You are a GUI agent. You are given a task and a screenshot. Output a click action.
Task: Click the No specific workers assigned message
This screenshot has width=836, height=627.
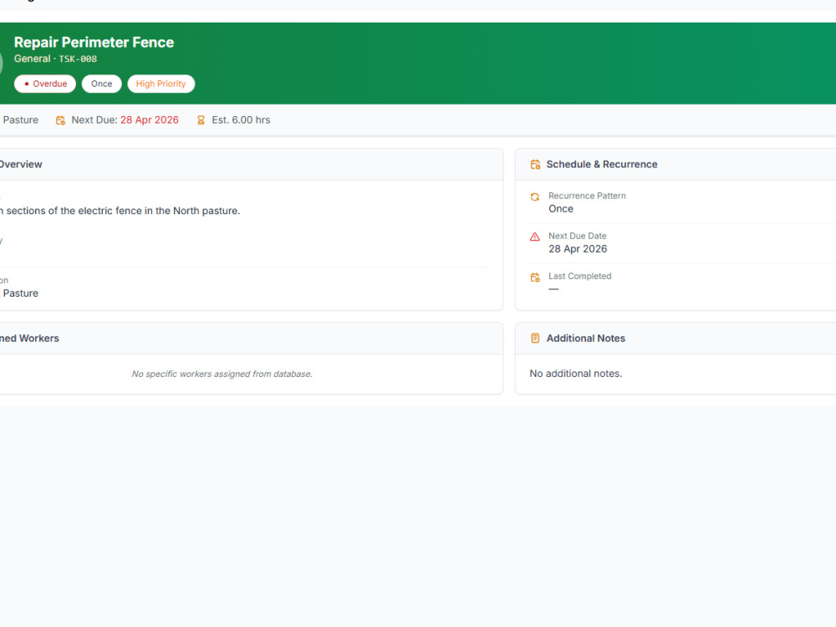[x=222, y=375]
